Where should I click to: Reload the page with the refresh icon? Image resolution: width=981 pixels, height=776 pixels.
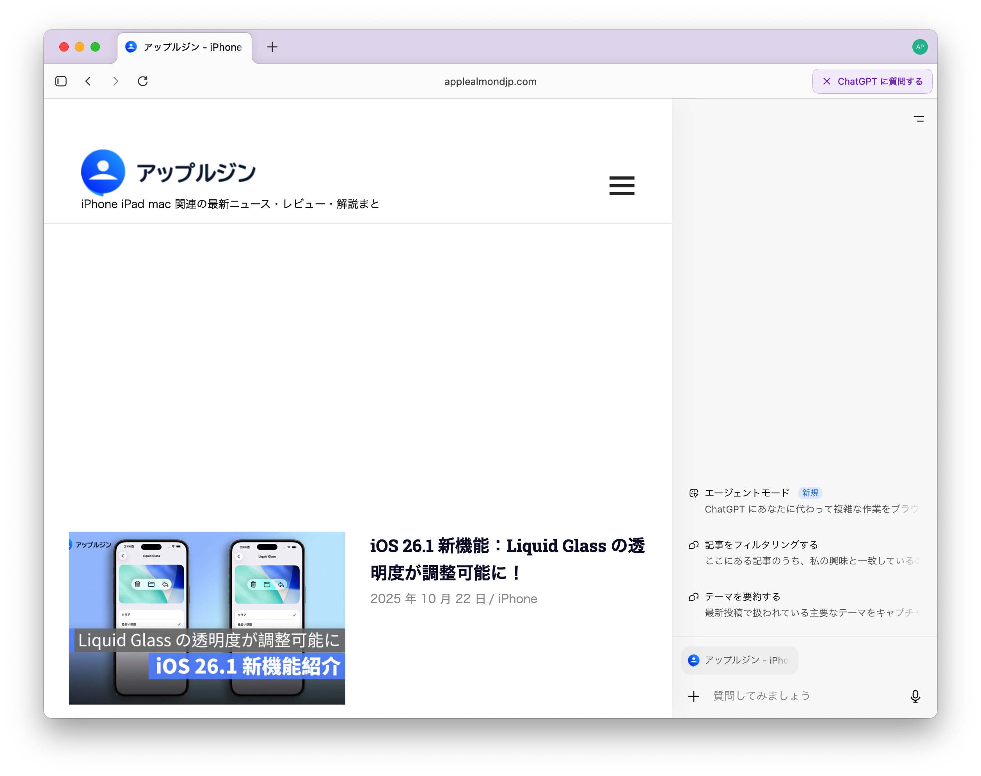[x=142, y=81]
